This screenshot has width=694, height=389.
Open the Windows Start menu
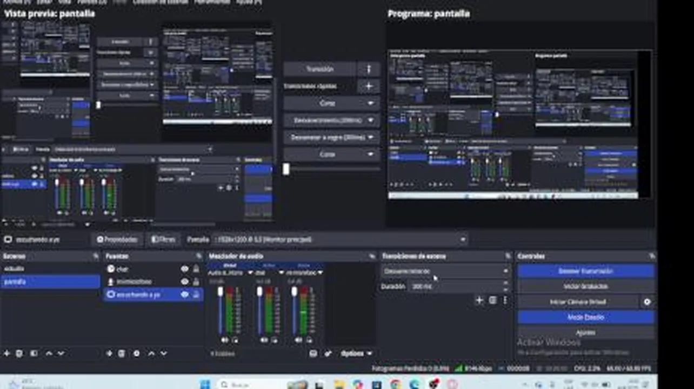[x=205, y=384]
